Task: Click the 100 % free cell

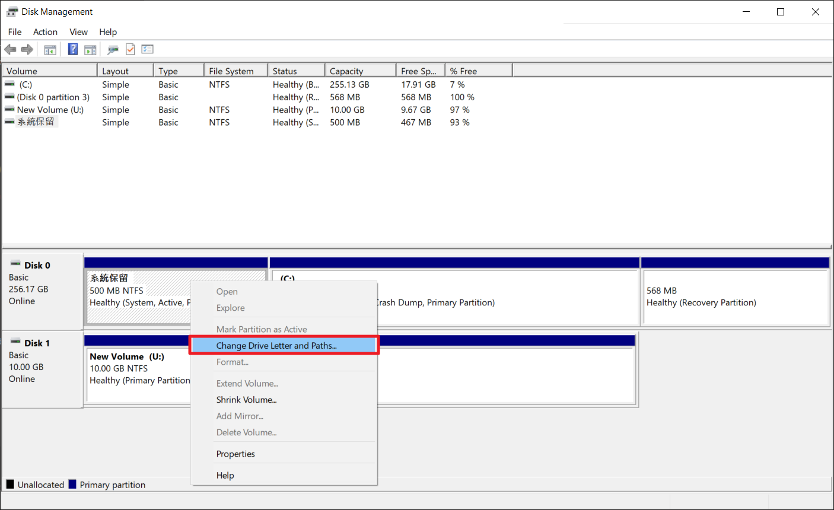Action: 462,97
